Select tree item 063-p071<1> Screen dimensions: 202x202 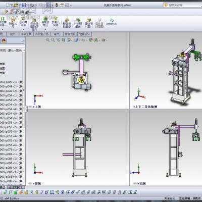[11, 149]
